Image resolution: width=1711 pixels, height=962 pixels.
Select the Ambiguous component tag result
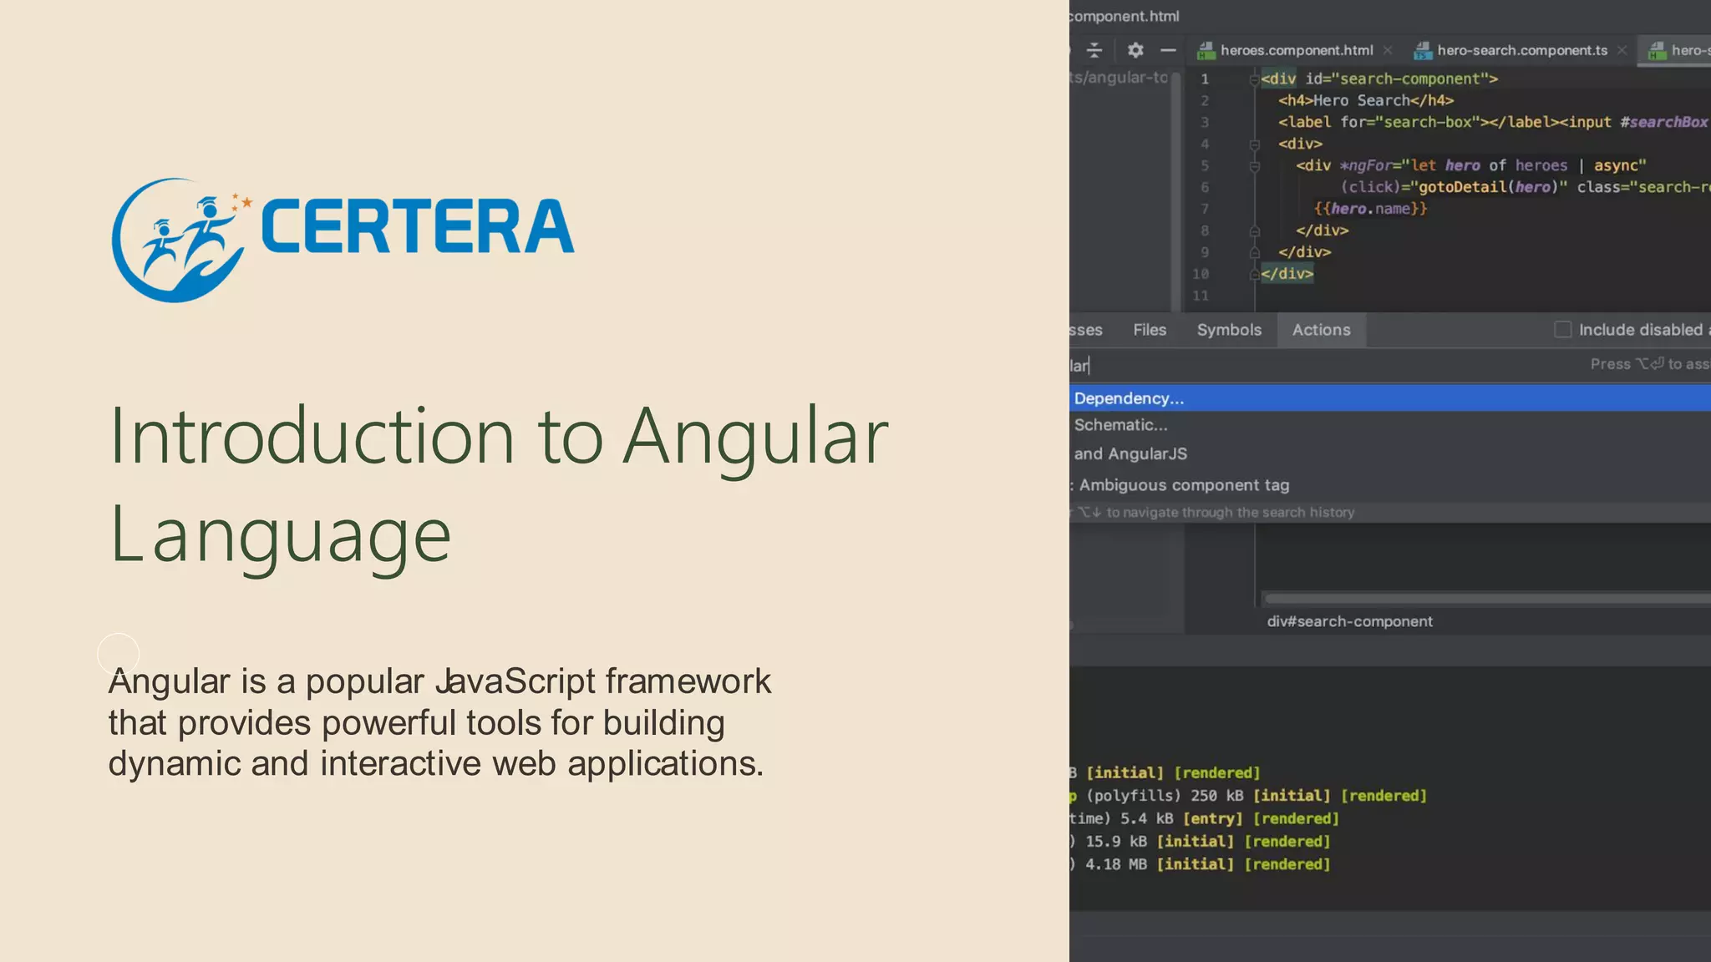pyautogui.click(x=1183, y=485)
